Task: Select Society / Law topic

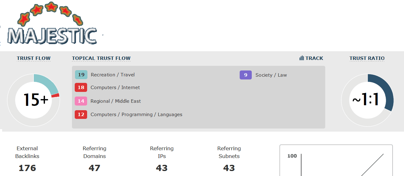Action: pos(271,75)
